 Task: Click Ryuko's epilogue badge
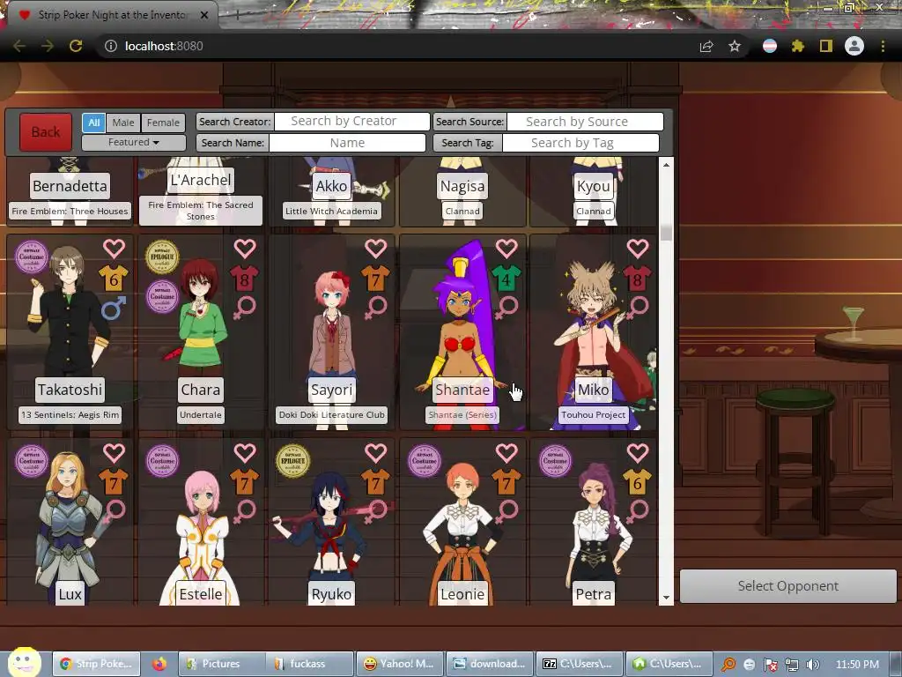[292, 460]
